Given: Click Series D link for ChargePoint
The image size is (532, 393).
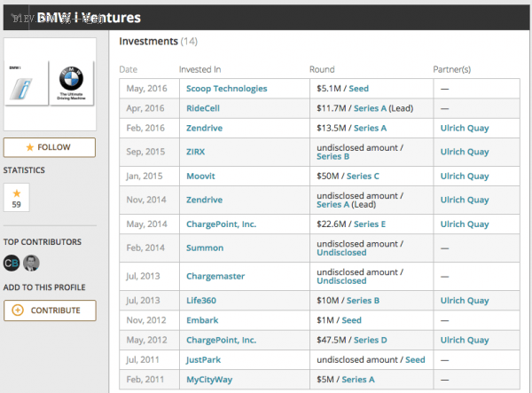Looking at the screenshot, I should 371,340.
